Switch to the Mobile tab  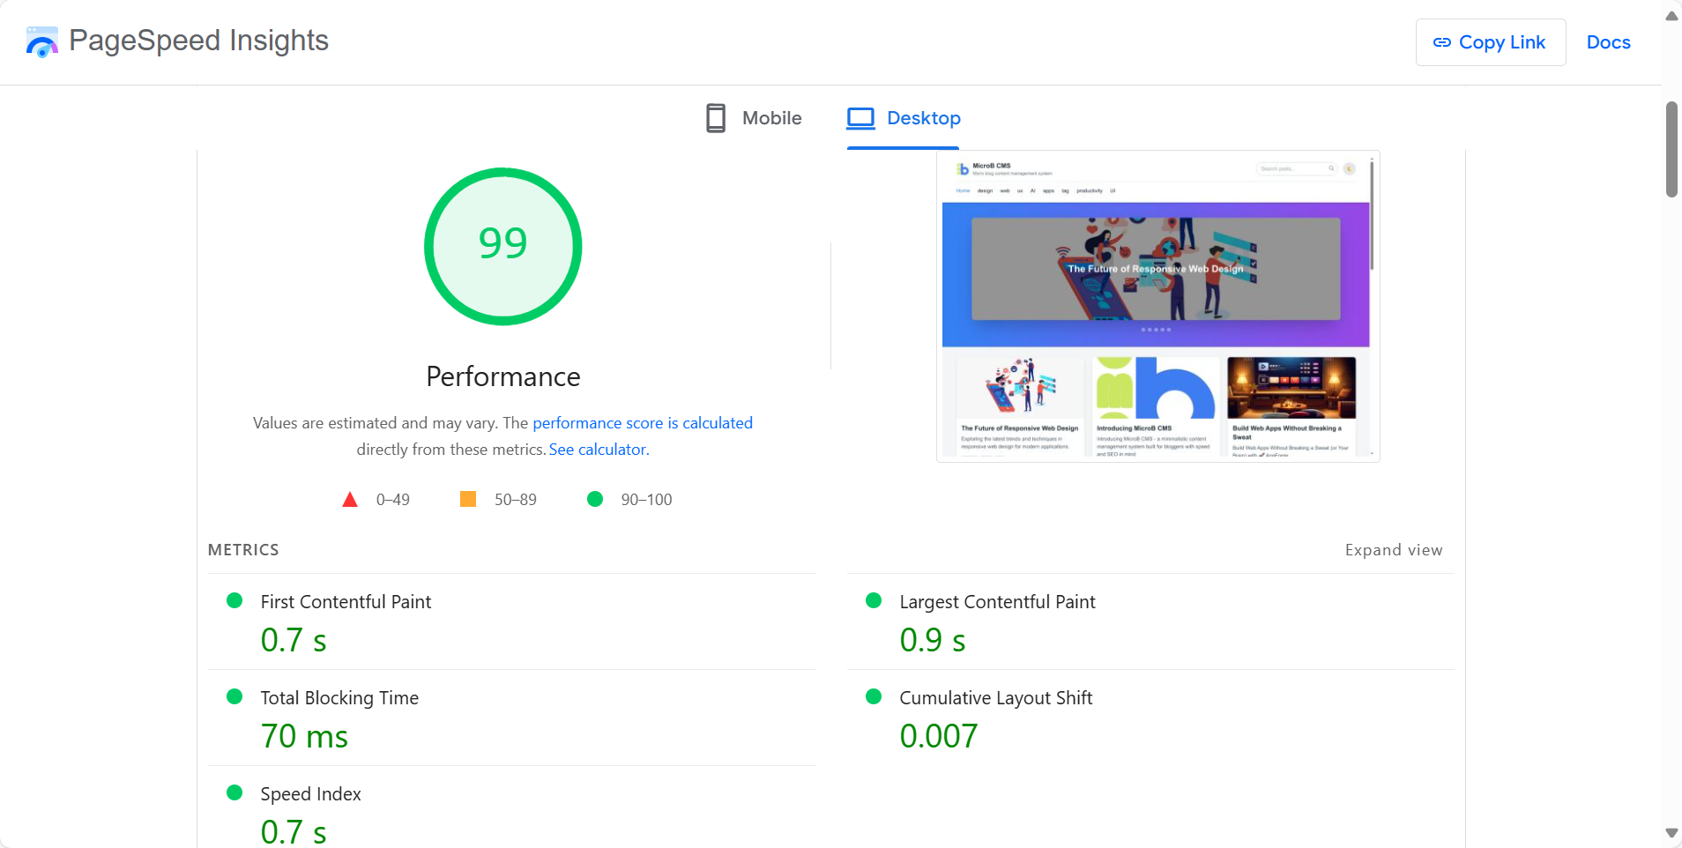(754, 118)
